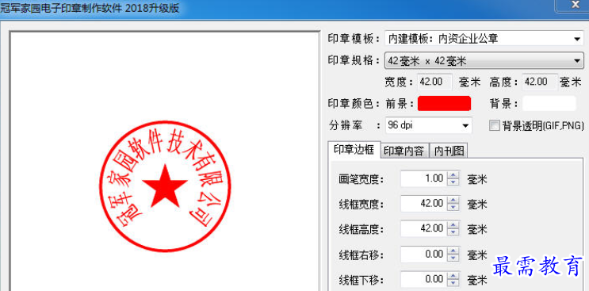Click the 画笔宽度 value field 1.00

pos(424,178)
